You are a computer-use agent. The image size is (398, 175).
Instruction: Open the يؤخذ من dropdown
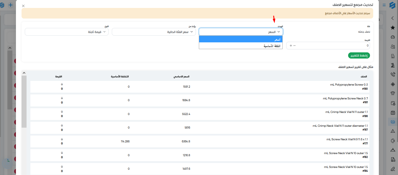pyautogui.click(x=154, y=32)
